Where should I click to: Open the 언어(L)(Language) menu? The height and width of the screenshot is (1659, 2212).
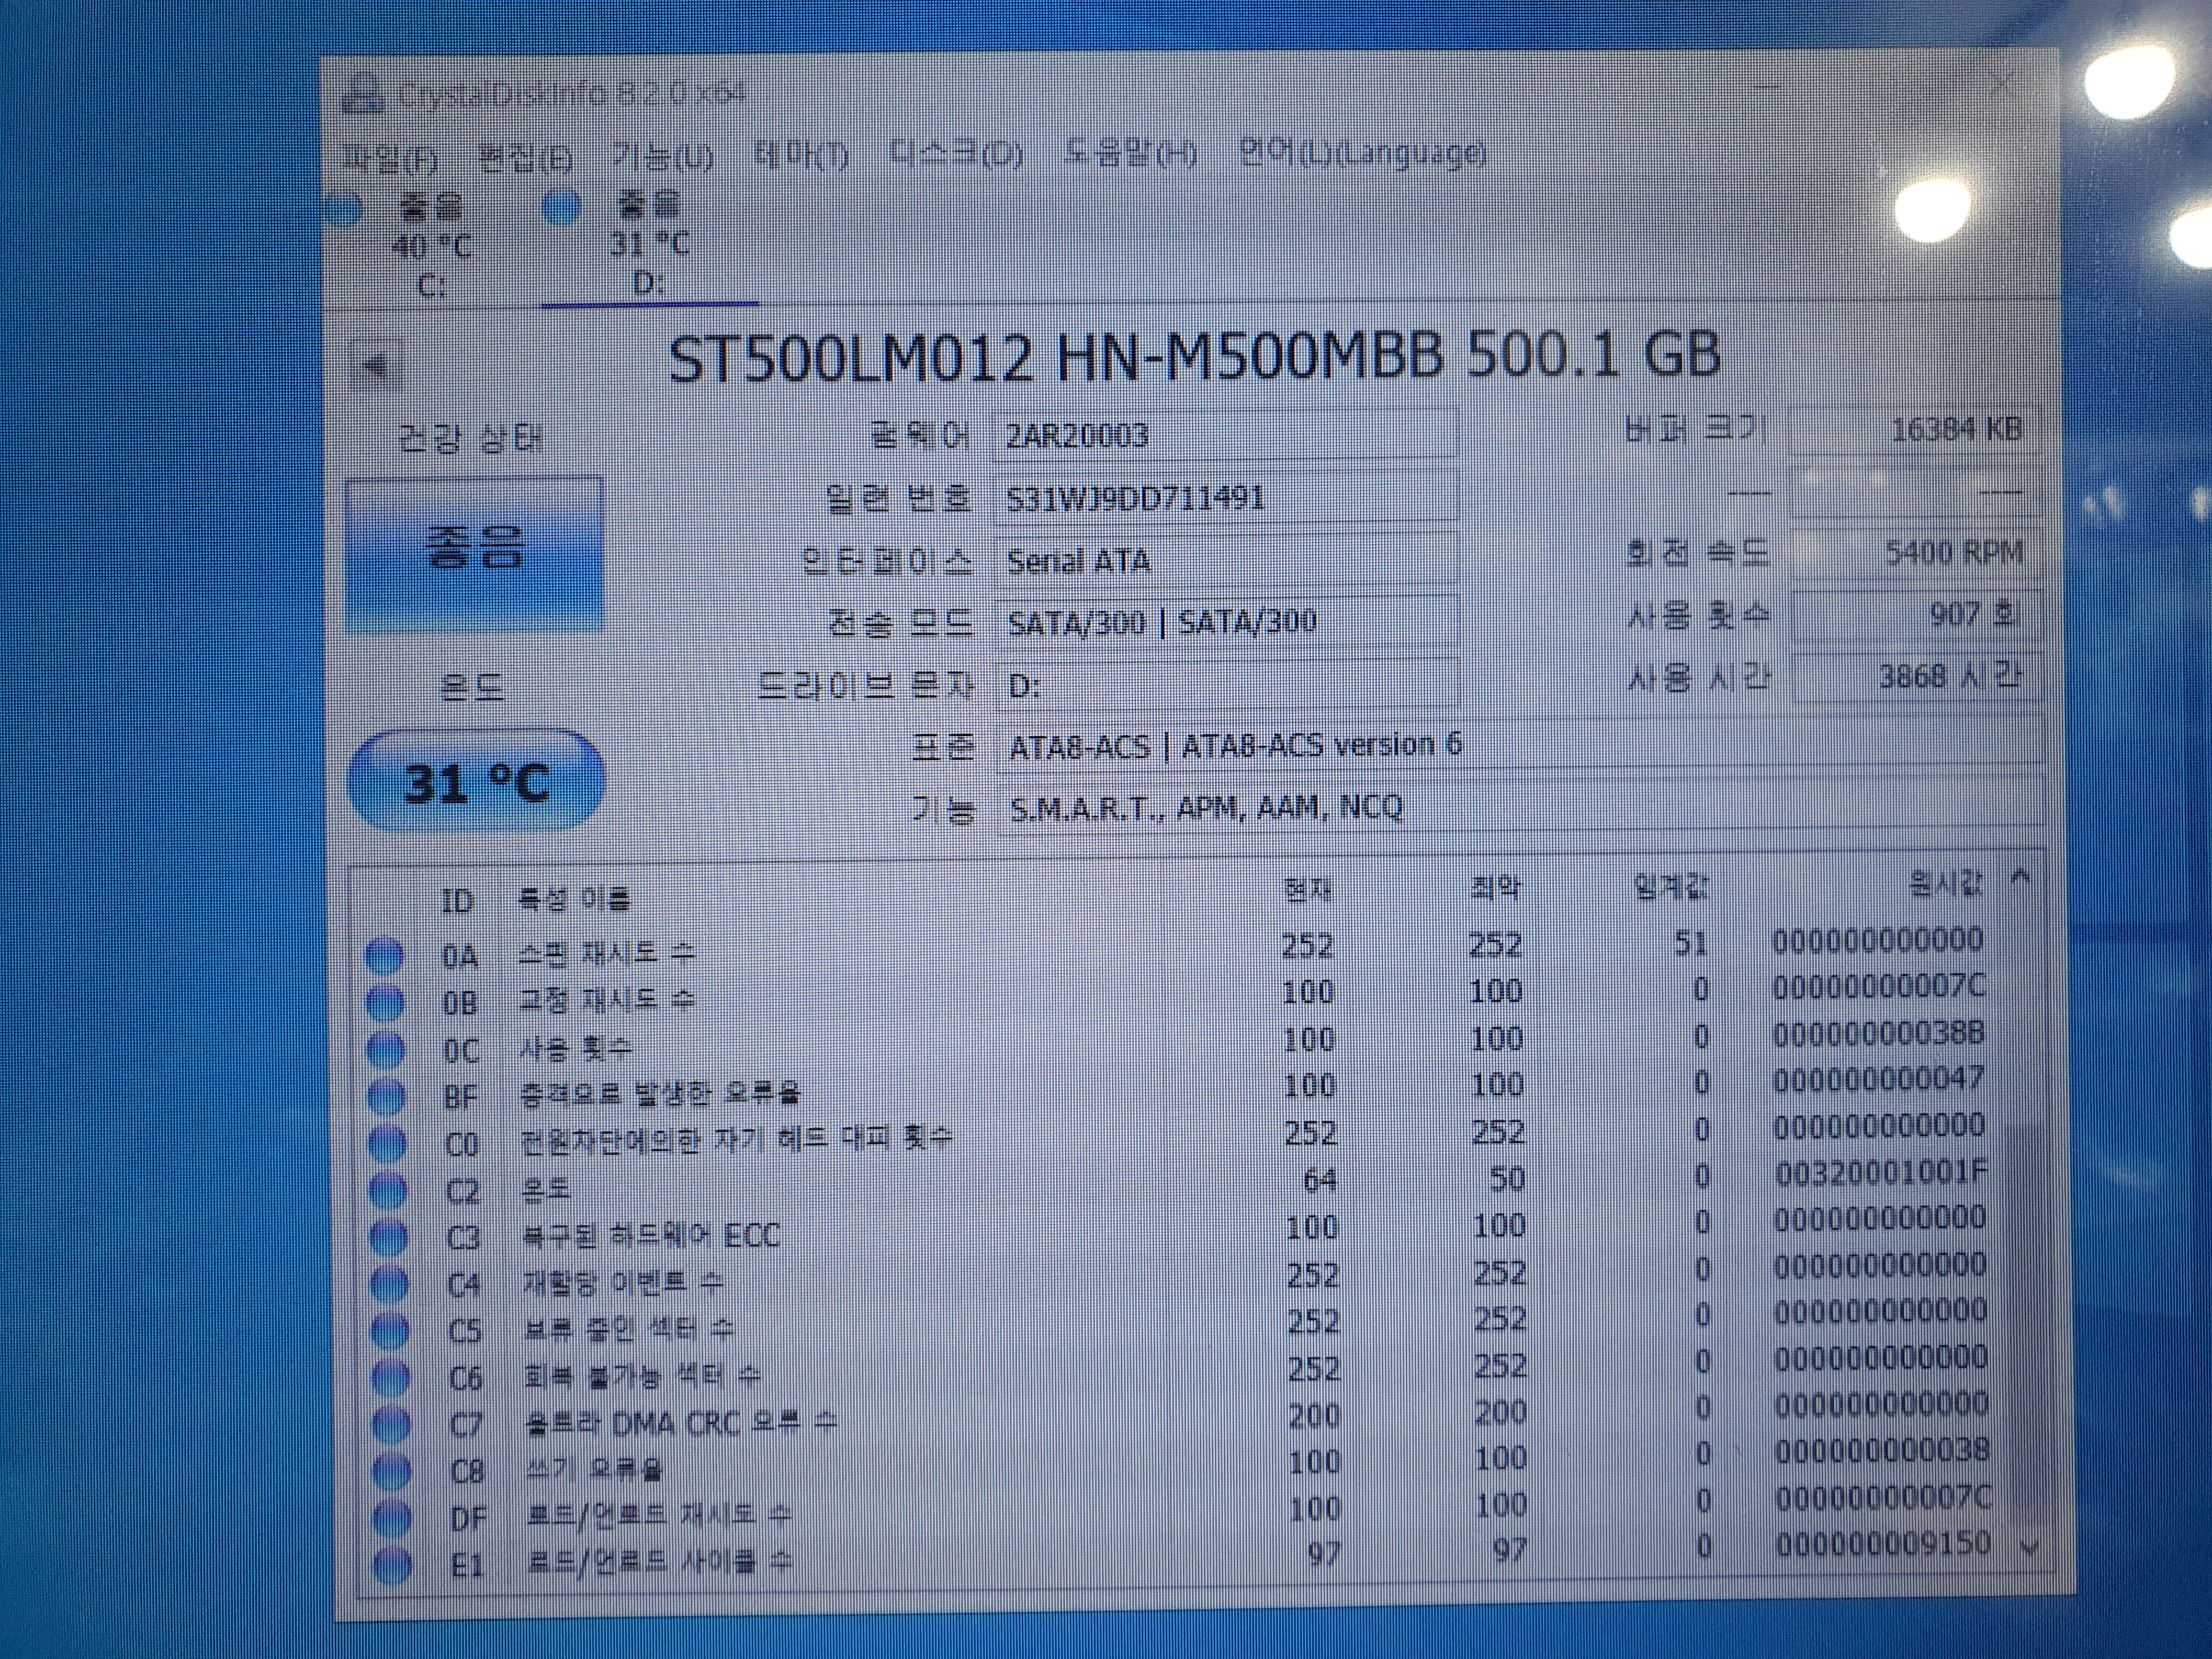pos(1362,152)
